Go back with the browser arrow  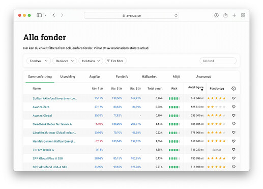click(53, 15)
